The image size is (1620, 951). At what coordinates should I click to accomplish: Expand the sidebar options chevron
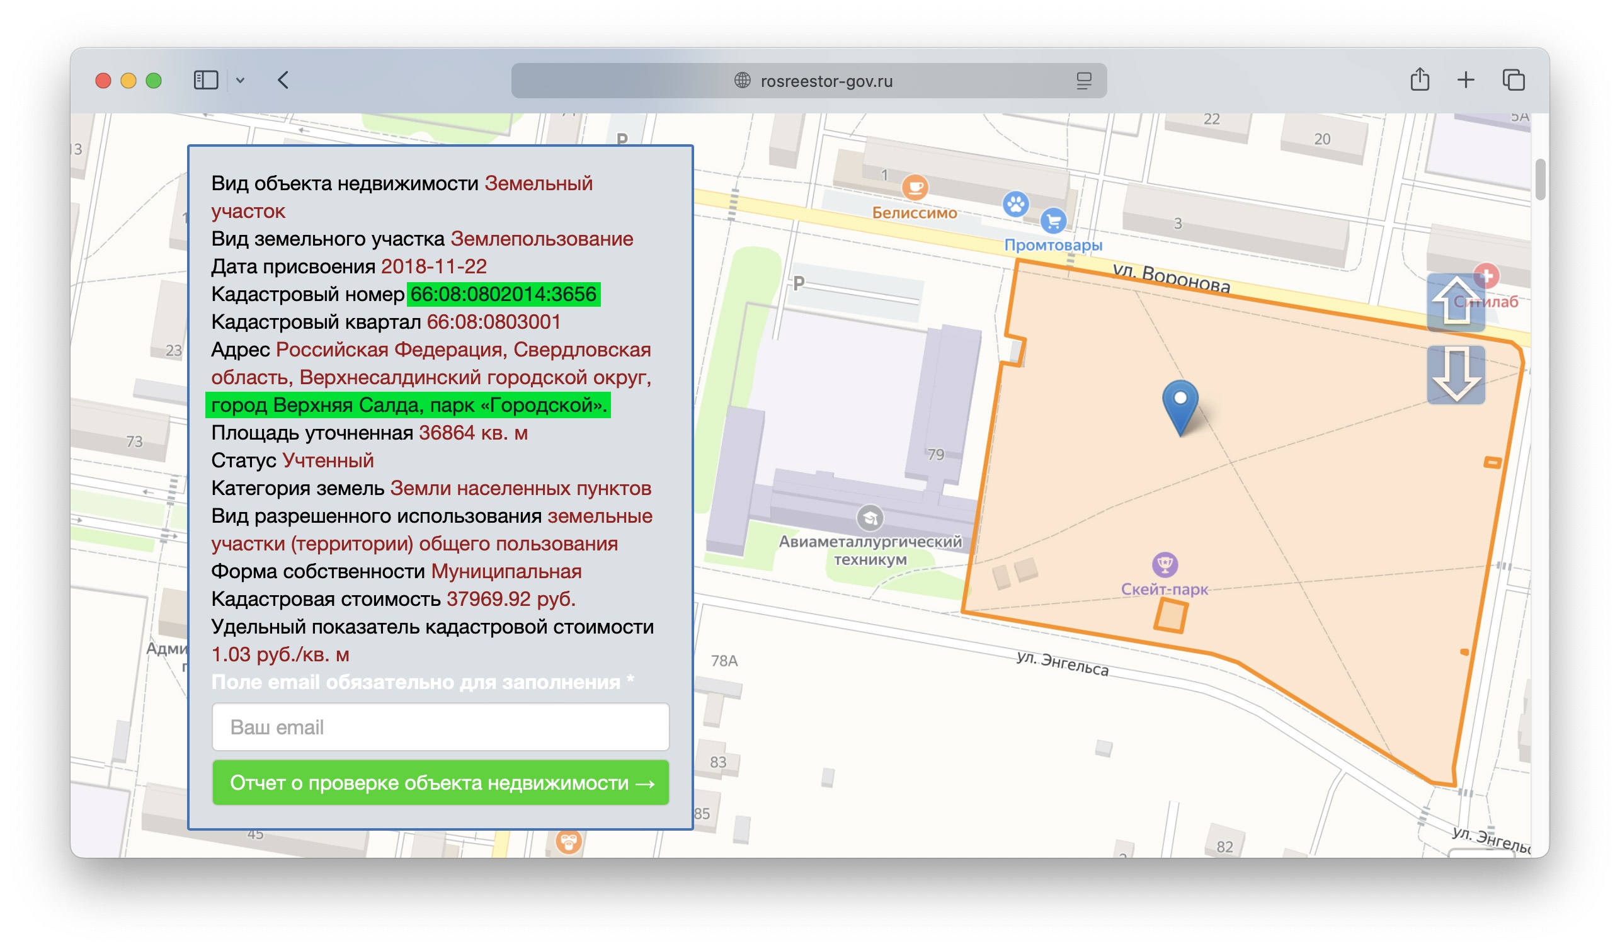coord(241,81)
